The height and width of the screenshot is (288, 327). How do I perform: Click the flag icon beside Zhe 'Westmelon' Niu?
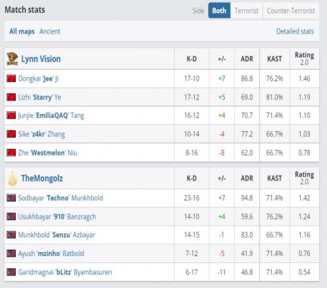pos(11,153)
